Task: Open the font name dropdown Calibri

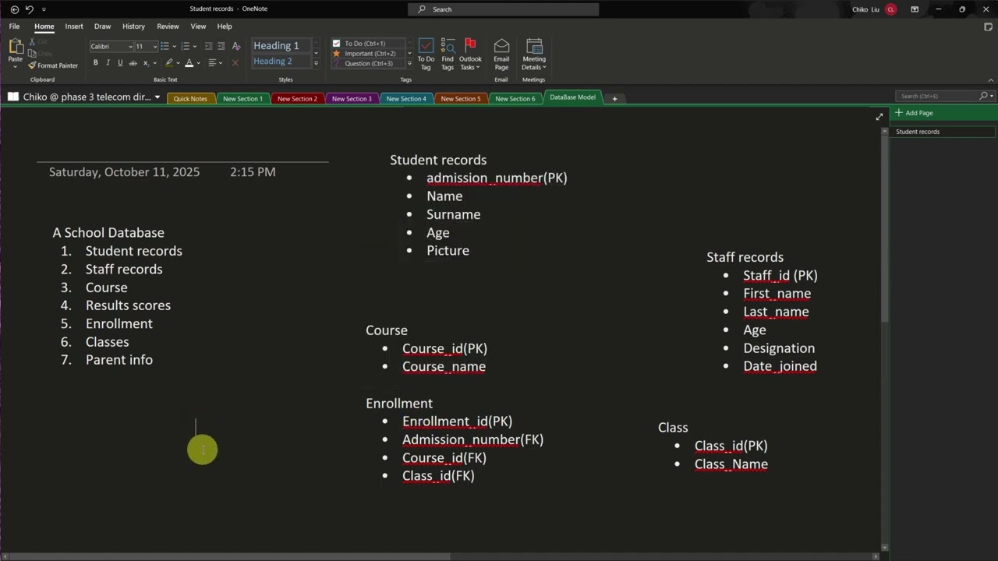Action: 130,46
